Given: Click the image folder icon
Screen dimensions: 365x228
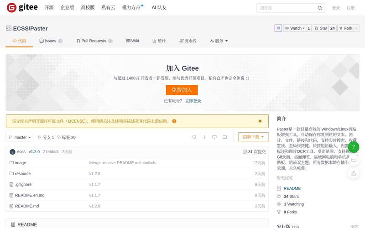Looking at the screenshot, I should pos(11,162).
